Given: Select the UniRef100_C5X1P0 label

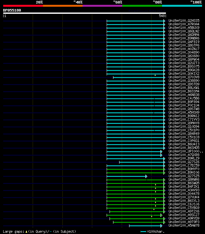Looking at the screenshot, I should coord(184,130).
